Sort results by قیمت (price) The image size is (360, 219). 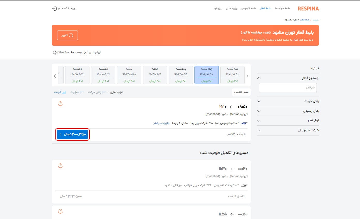point(61,92)
